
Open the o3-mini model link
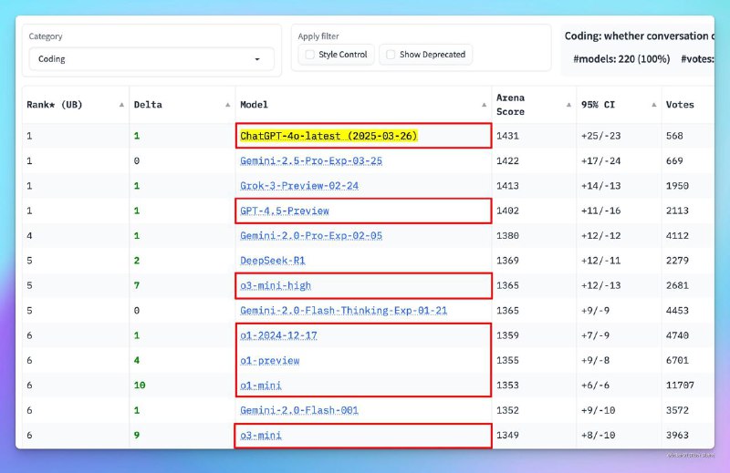[x=261, y=436]
